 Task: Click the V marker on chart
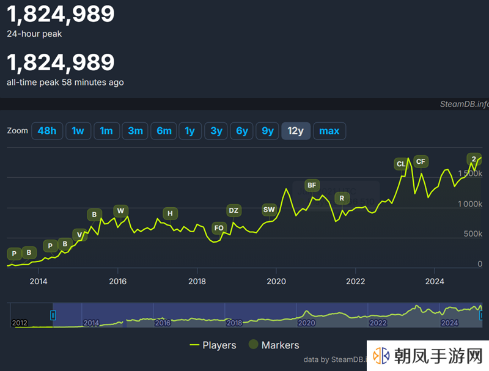click(x=80, y=235)
